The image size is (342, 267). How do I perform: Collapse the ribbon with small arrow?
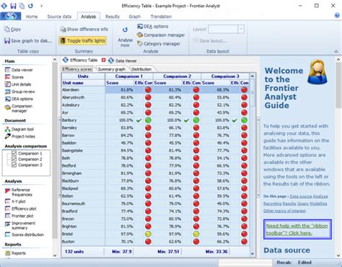pyautogui.click(x=336, y=51)
